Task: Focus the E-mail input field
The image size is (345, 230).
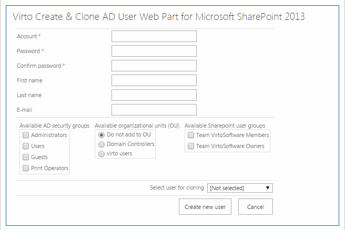Action: click(x=154, y=110)
